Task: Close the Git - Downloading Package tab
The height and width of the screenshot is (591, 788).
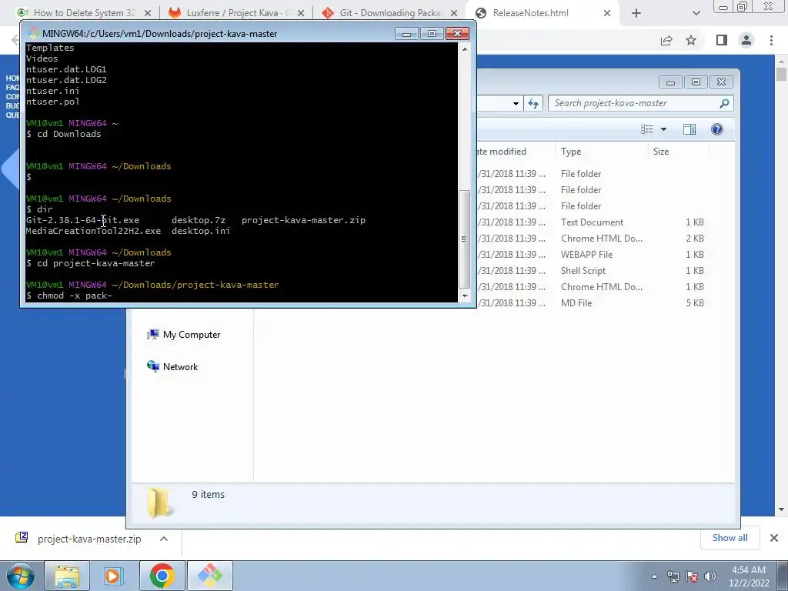Action: pyautogui.click(x=454, y=13)
